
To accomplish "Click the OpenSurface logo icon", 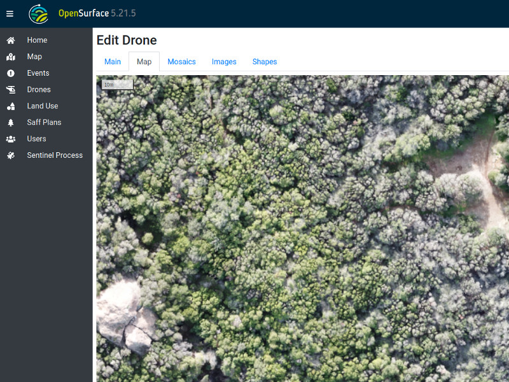I will pyautogui.click(x=39, y=14).
